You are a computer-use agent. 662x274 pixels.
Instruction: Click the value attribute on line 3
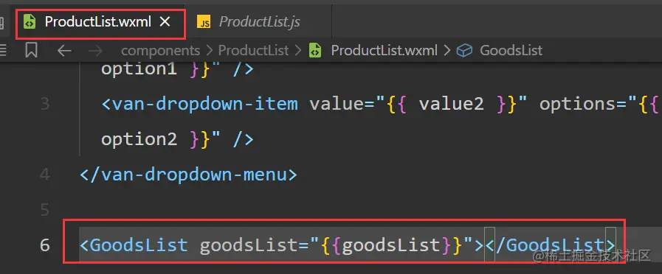(x=337, y=104)
